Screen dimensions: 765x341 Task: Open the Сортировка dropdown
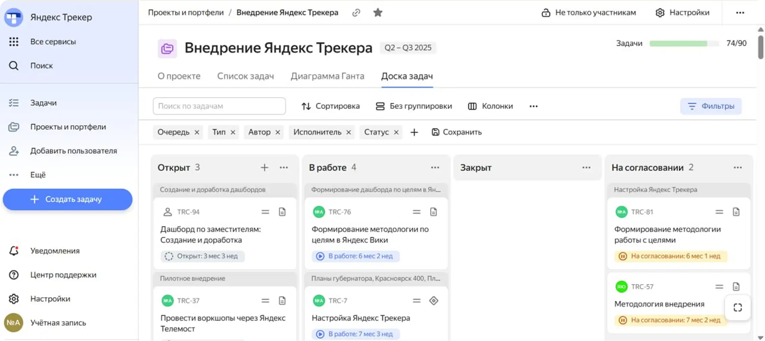330,106
